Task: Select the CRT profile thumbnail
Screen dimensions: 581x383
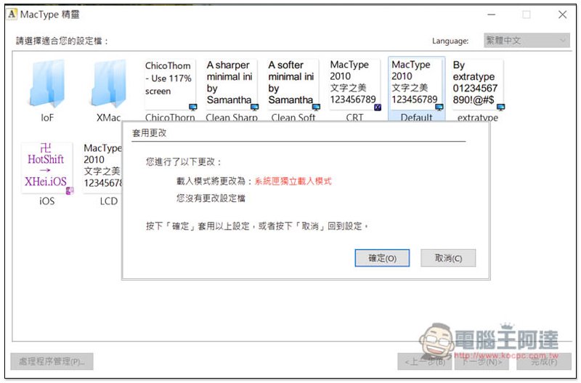Action: [x=354, y=84]
